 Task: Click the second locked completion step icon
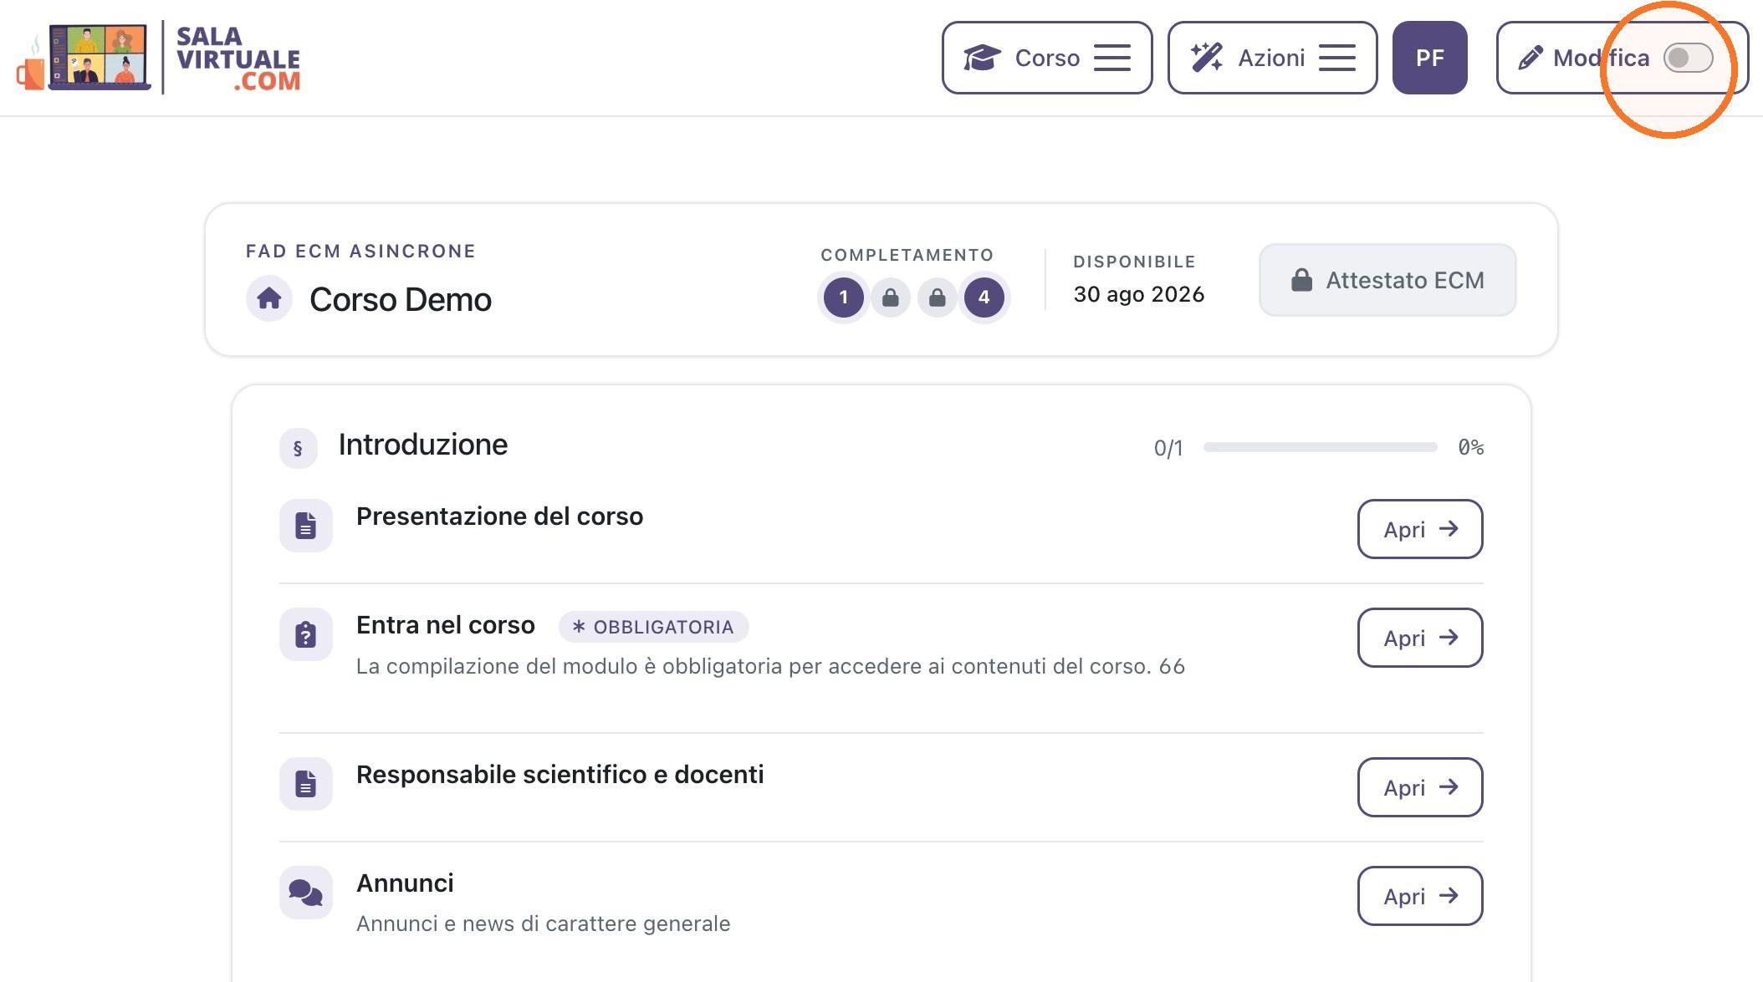(938, 298)
